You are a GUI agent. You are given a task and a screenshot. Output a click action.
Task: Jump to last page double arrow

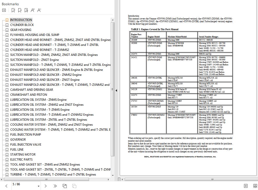click(x=55, y=186)
